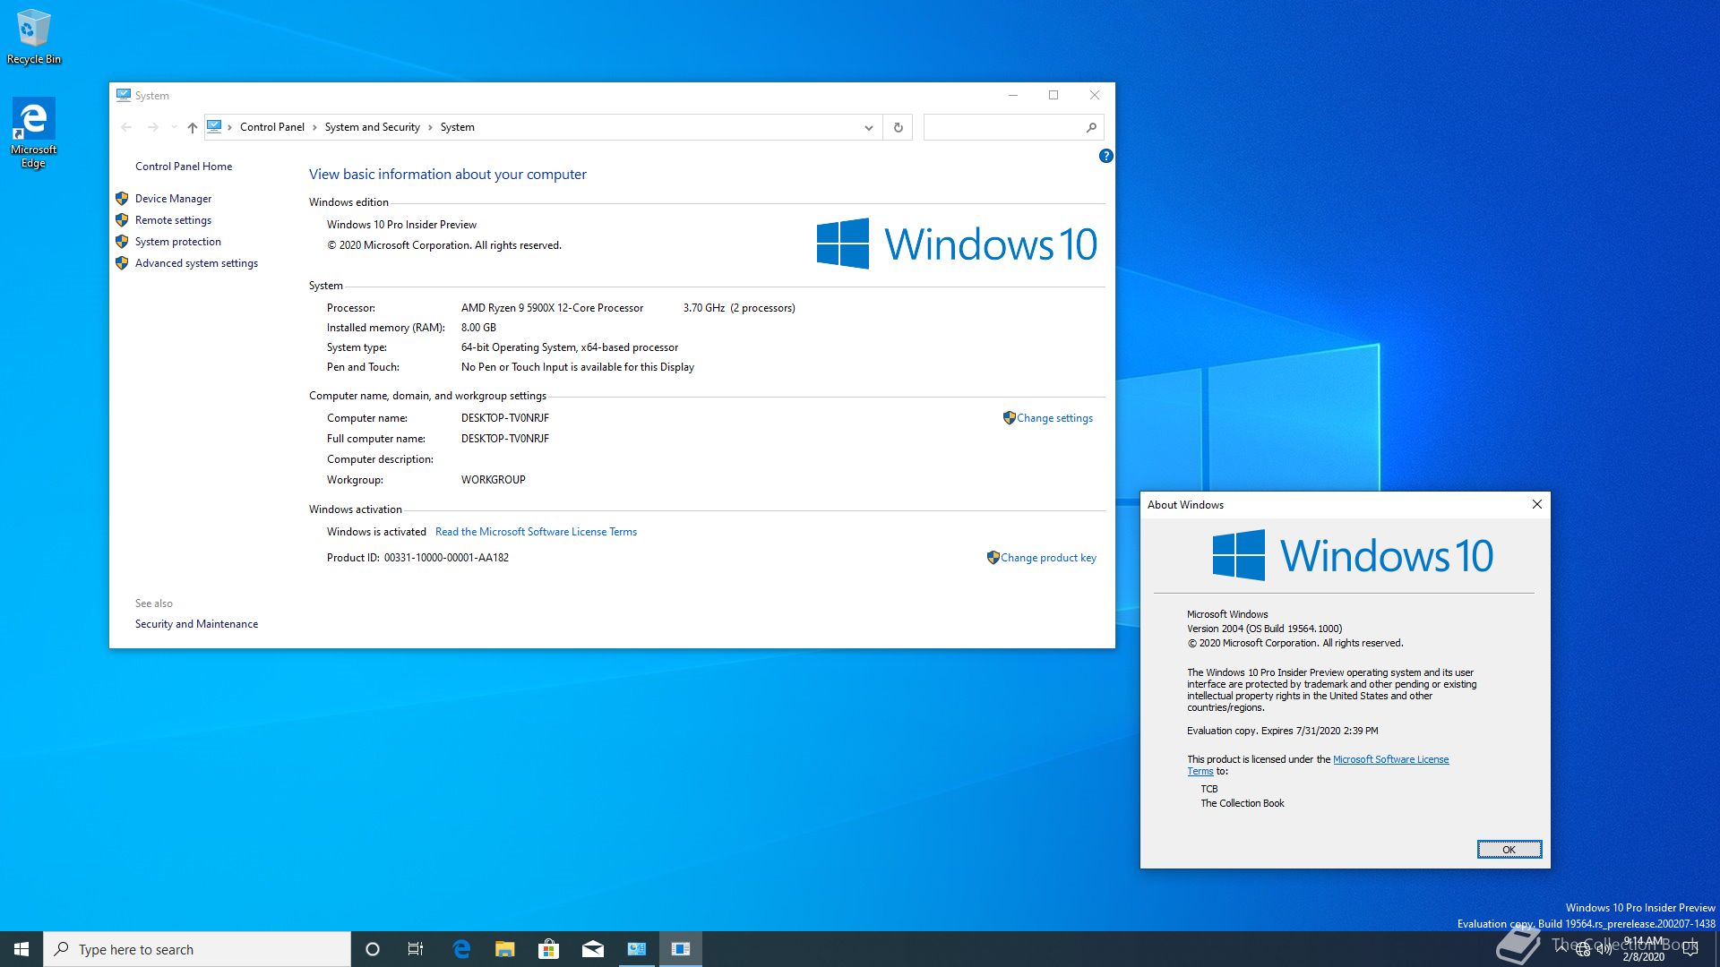Click the product ID text 00331-10000-00001-AA182
The image size is (1720, 967).
(446, 558)
